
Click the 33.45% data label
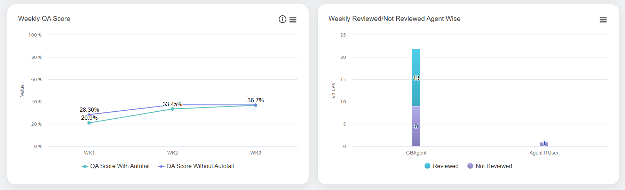[172, 104]
